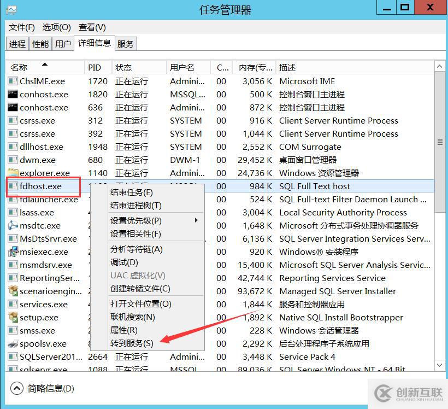Click the scrollbar down arrow
The image size is (448, 409).
click(439, 364)
